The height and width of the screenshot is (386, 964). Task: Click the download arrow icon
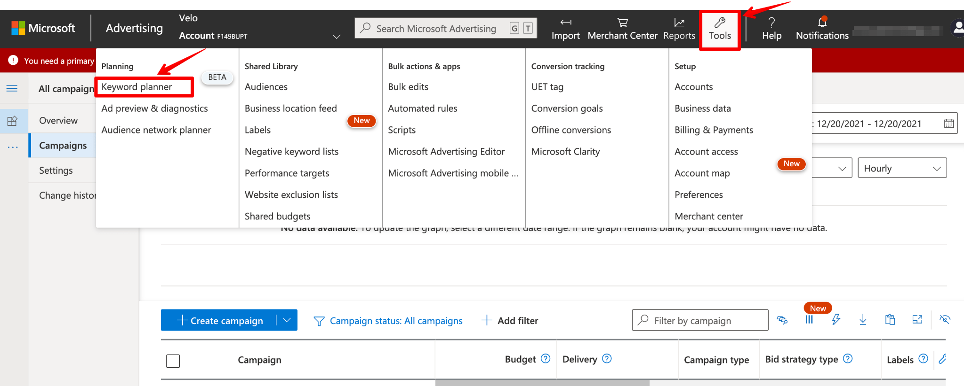tap(863, 320)
